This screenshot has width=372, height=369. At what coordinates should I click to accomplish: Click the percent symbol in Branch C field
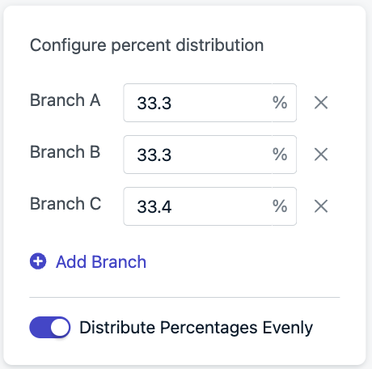point(280,206)
